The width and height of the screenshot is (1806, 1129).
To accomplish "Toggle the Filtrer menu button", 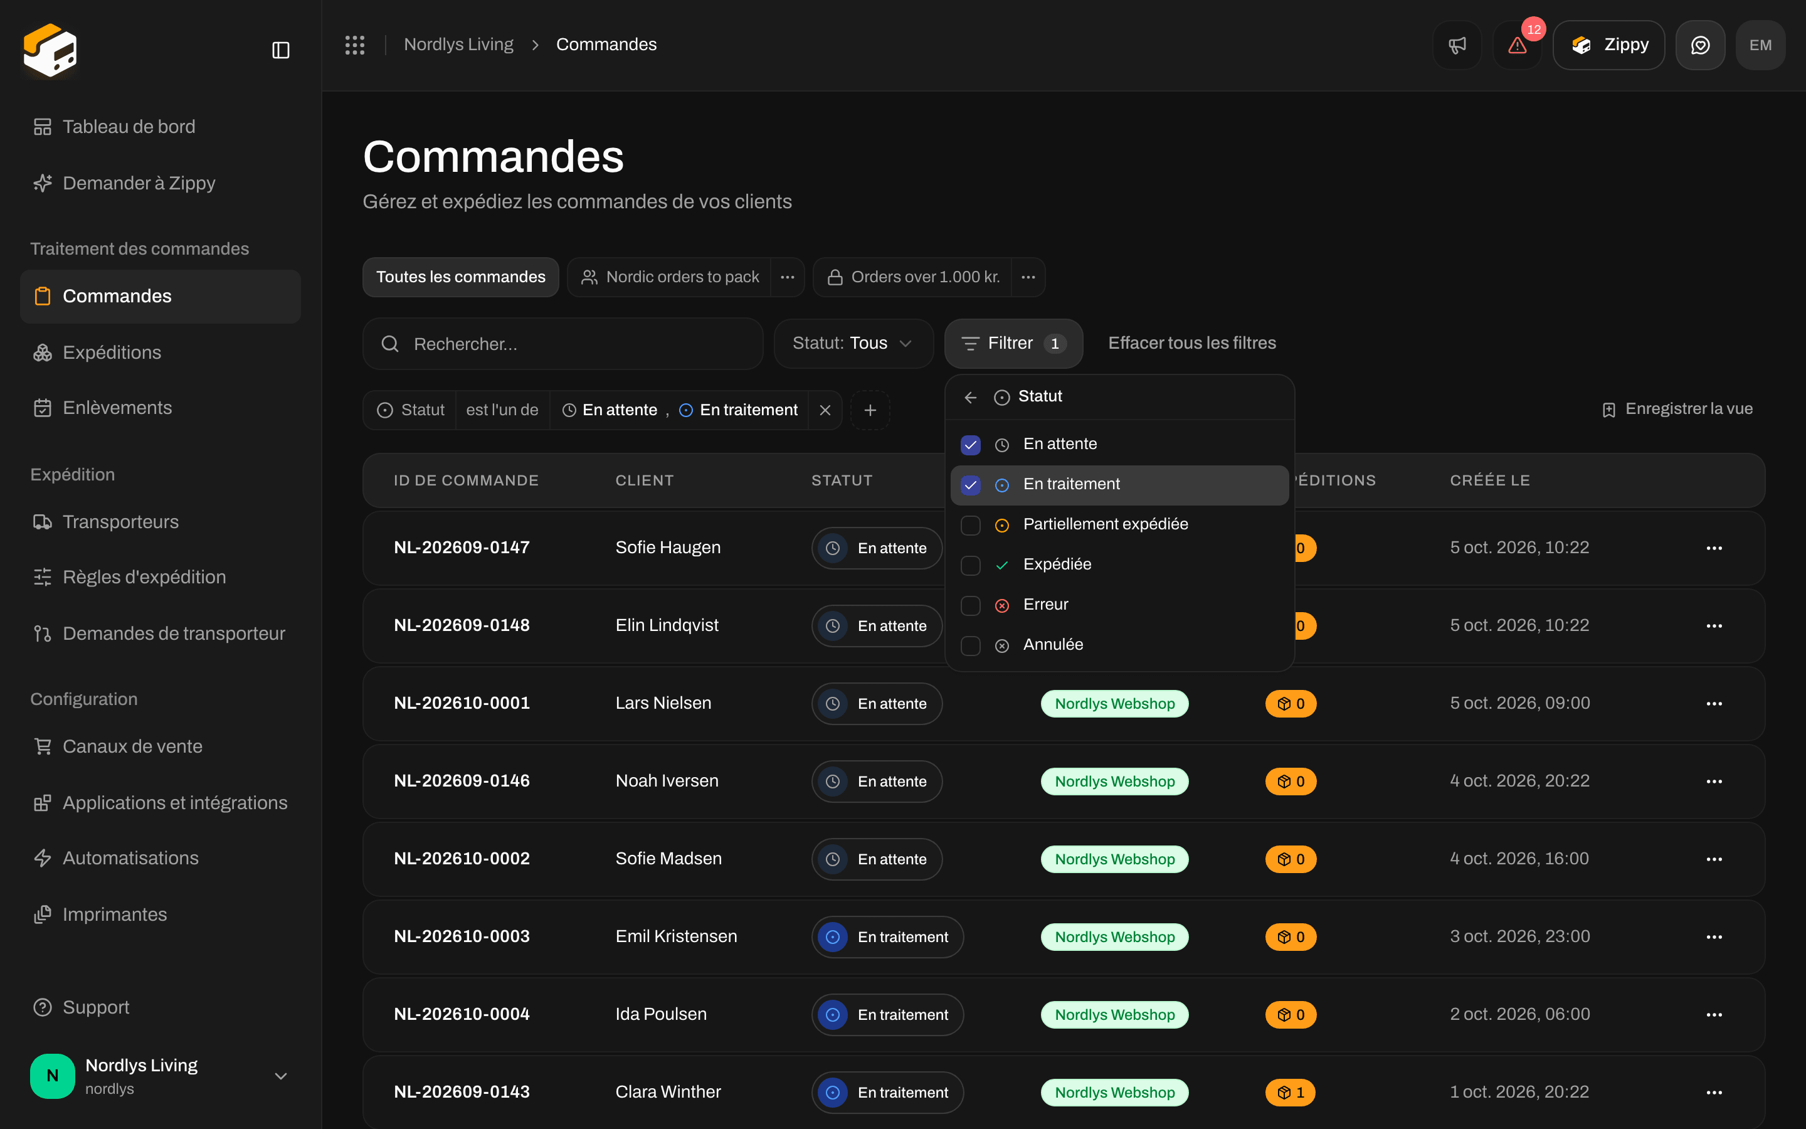I will pos(1013,344).
